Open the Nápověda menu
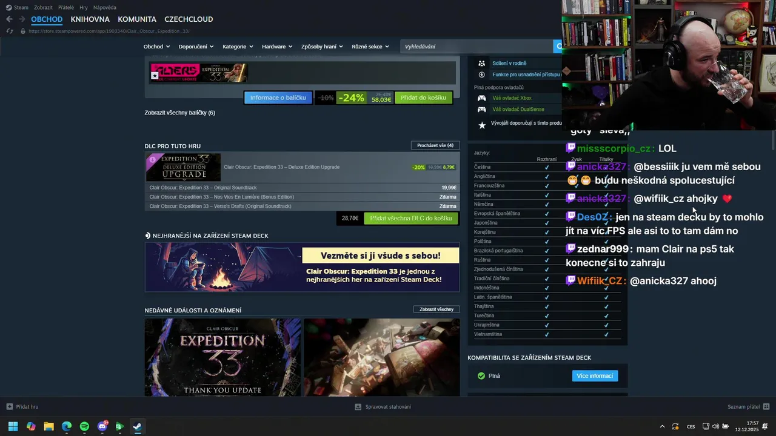 pos(105,7)
